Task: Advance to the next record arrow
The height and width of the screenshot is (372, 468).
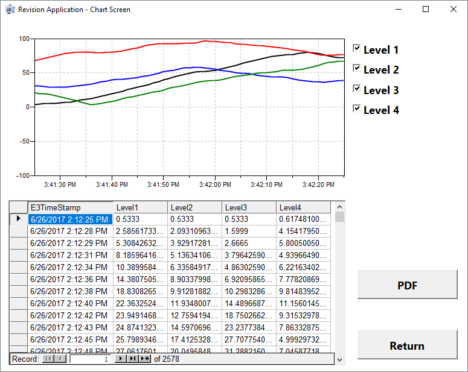Action: pyautogui.click(x=120, y=359)
